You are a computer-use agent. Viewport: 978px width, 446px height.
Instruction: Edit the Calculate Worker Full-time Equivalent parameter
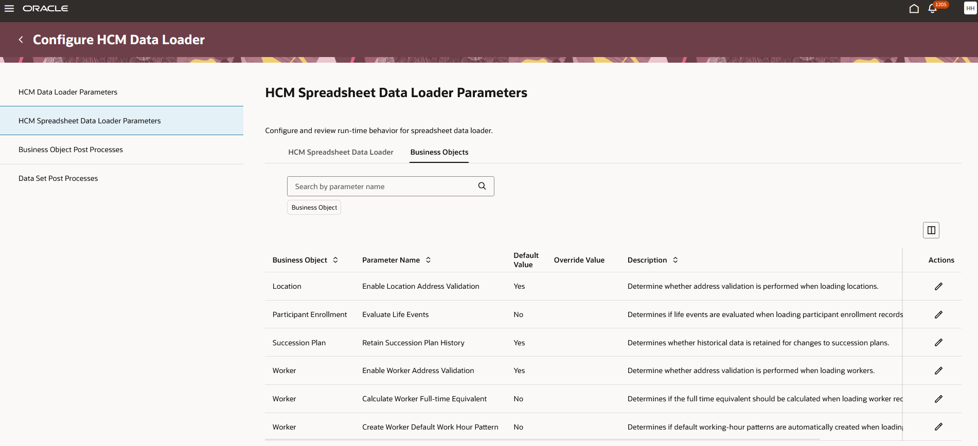938,399
